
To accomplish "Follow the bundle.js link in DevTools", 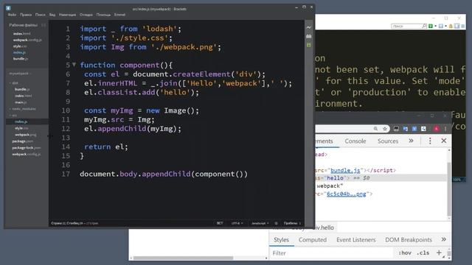I will coord(345,170).
